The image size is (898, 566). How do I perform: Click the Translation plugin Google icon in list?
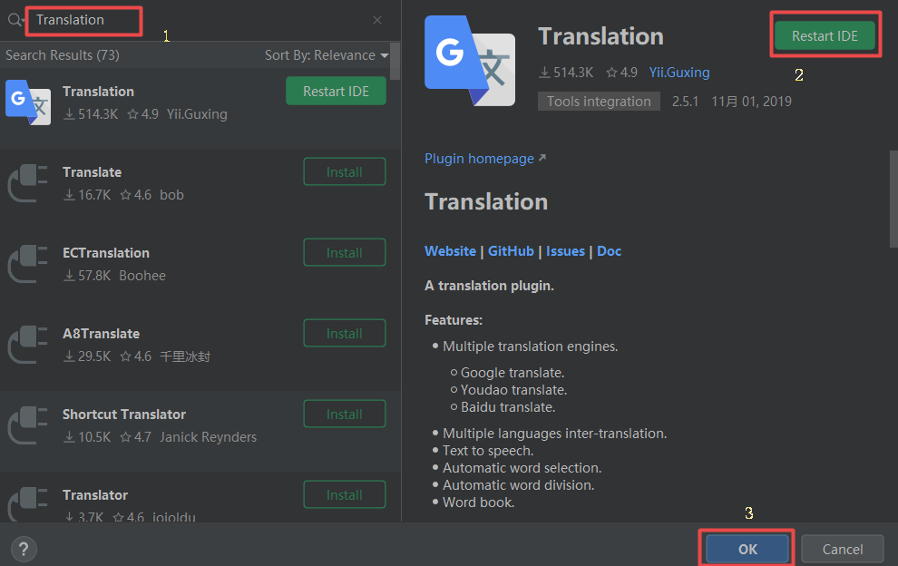pos(28,102)
